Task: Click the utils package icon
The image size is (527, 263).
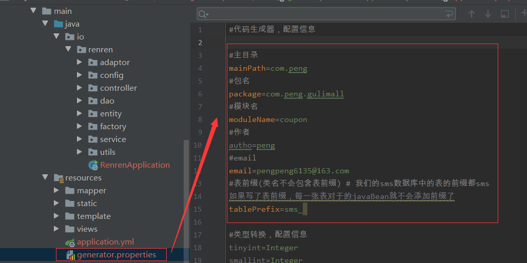Action: click(93, 151)
